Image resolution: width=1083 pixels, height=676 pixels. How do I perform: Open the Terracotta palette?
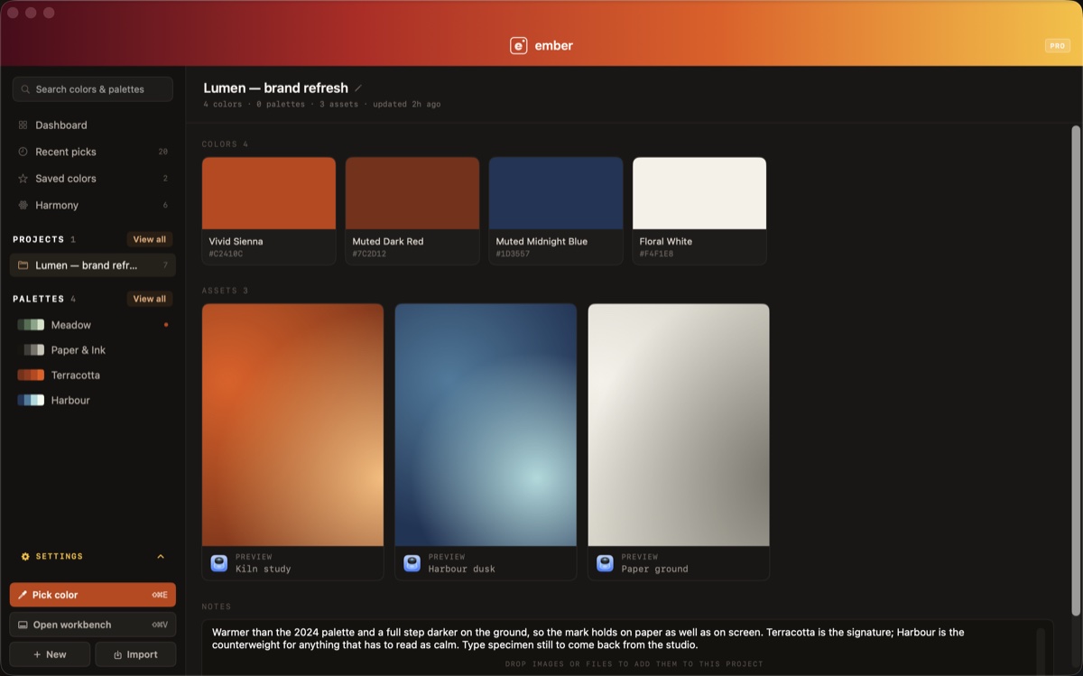click(x=92, y=375)
